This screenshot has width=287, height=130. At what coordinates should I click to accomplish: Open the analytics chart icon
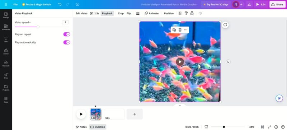(249, 4)
